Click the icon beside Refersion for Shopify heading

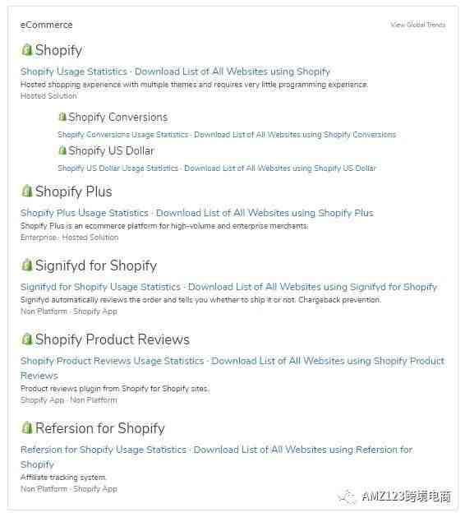point(26,427)
